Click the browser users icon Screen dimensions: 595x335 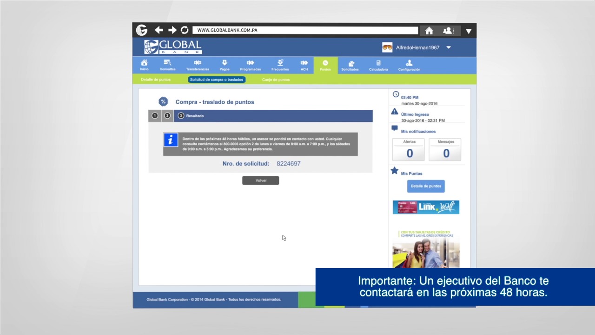pyautogui.click(x=448, y=31)
